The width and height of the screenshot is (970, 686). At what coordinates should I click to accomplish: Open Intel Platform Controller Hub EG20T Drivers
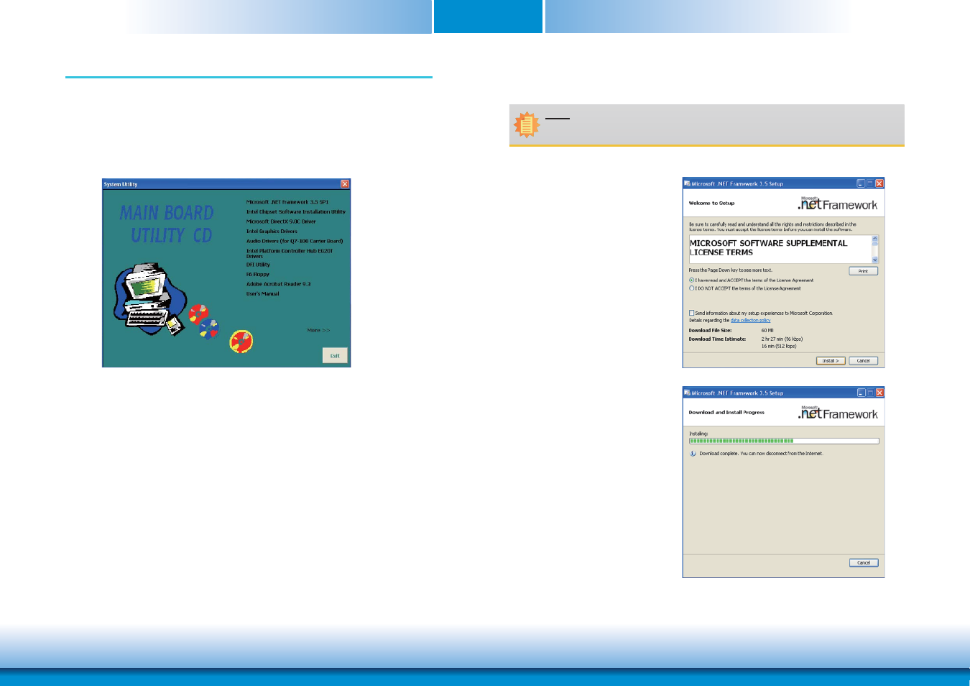[x=290, y=253]
